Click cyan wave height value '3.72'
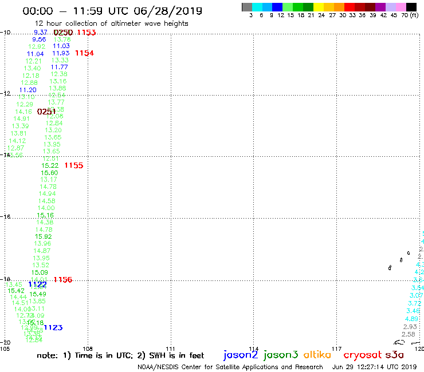 click(414, 303)
